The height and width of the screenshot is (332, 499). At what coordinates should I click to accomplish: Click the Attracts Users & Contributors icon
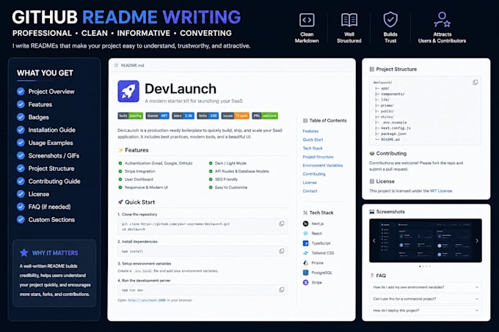(442, 20)
